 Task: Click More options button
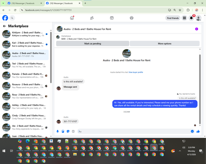click(x=164, y=43)
